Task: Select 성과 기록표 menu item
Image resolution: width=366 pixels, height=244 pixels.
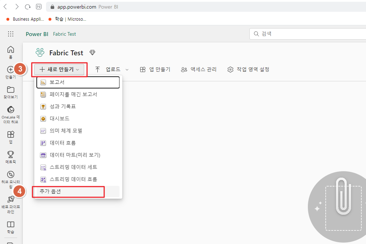Action: coord(78,106)
